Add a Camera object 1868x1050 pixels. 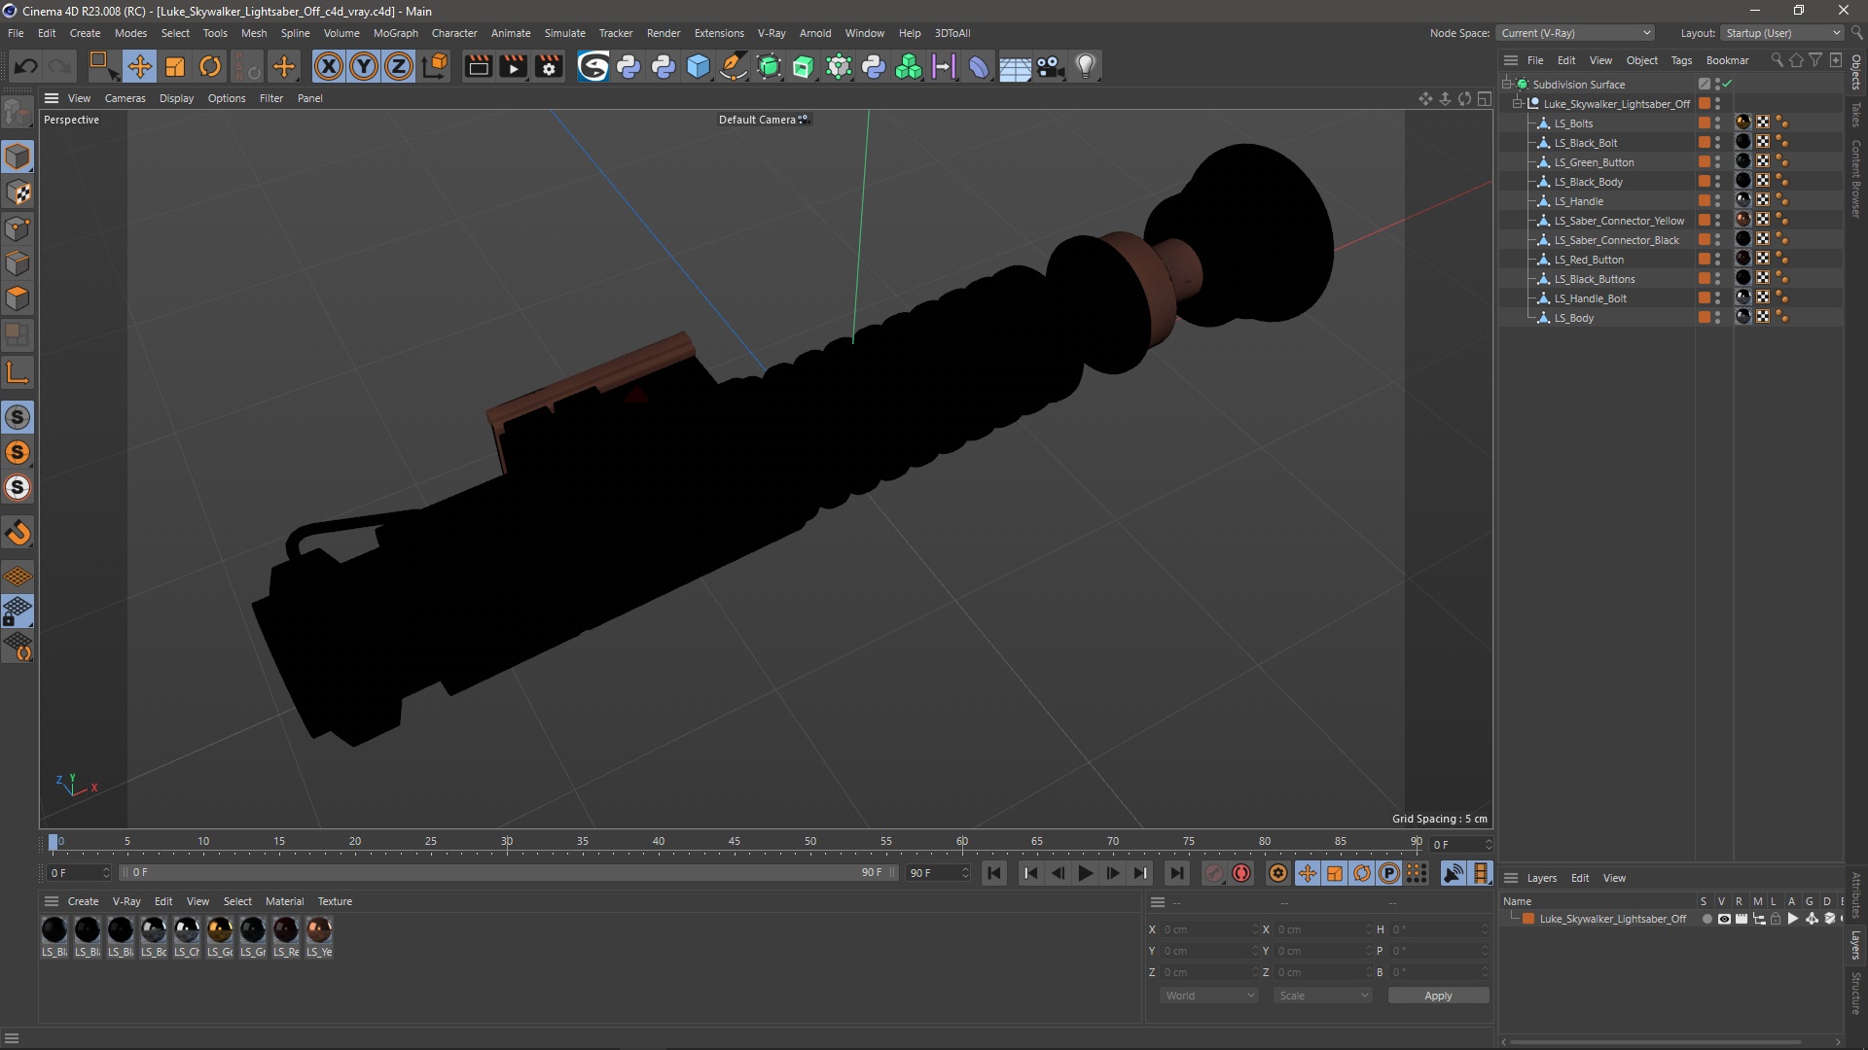point(1050,66)
